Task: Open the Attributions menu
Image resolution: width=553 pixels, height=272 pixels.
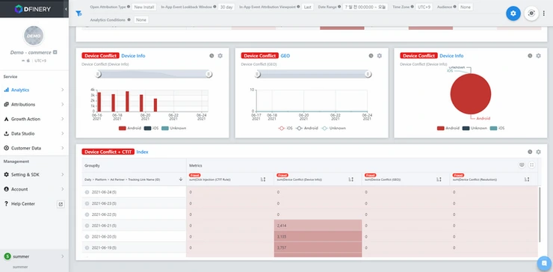Action: [x=34, y=105]
